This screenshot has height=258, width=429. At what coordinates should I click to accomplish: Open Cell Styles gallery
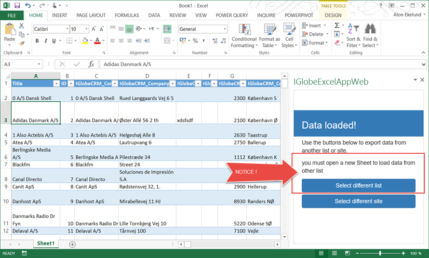(289, 36)
